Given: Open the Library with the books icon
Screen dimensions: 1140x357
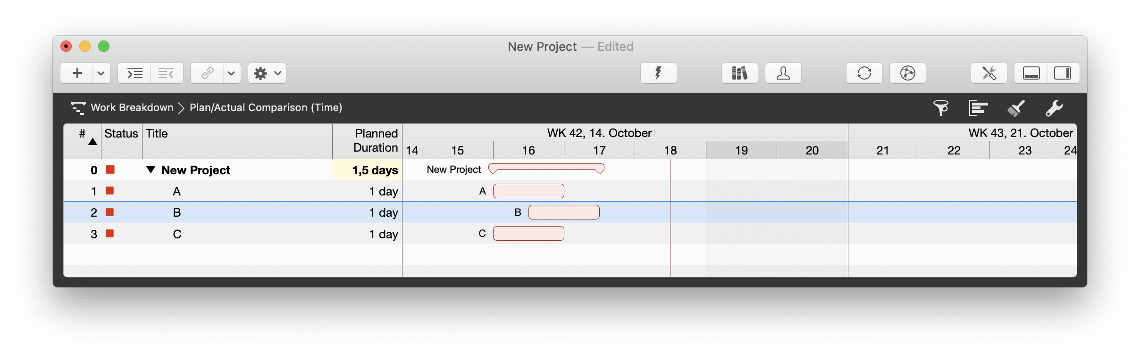Looking at the screenshot, I should tap(738, 73).
